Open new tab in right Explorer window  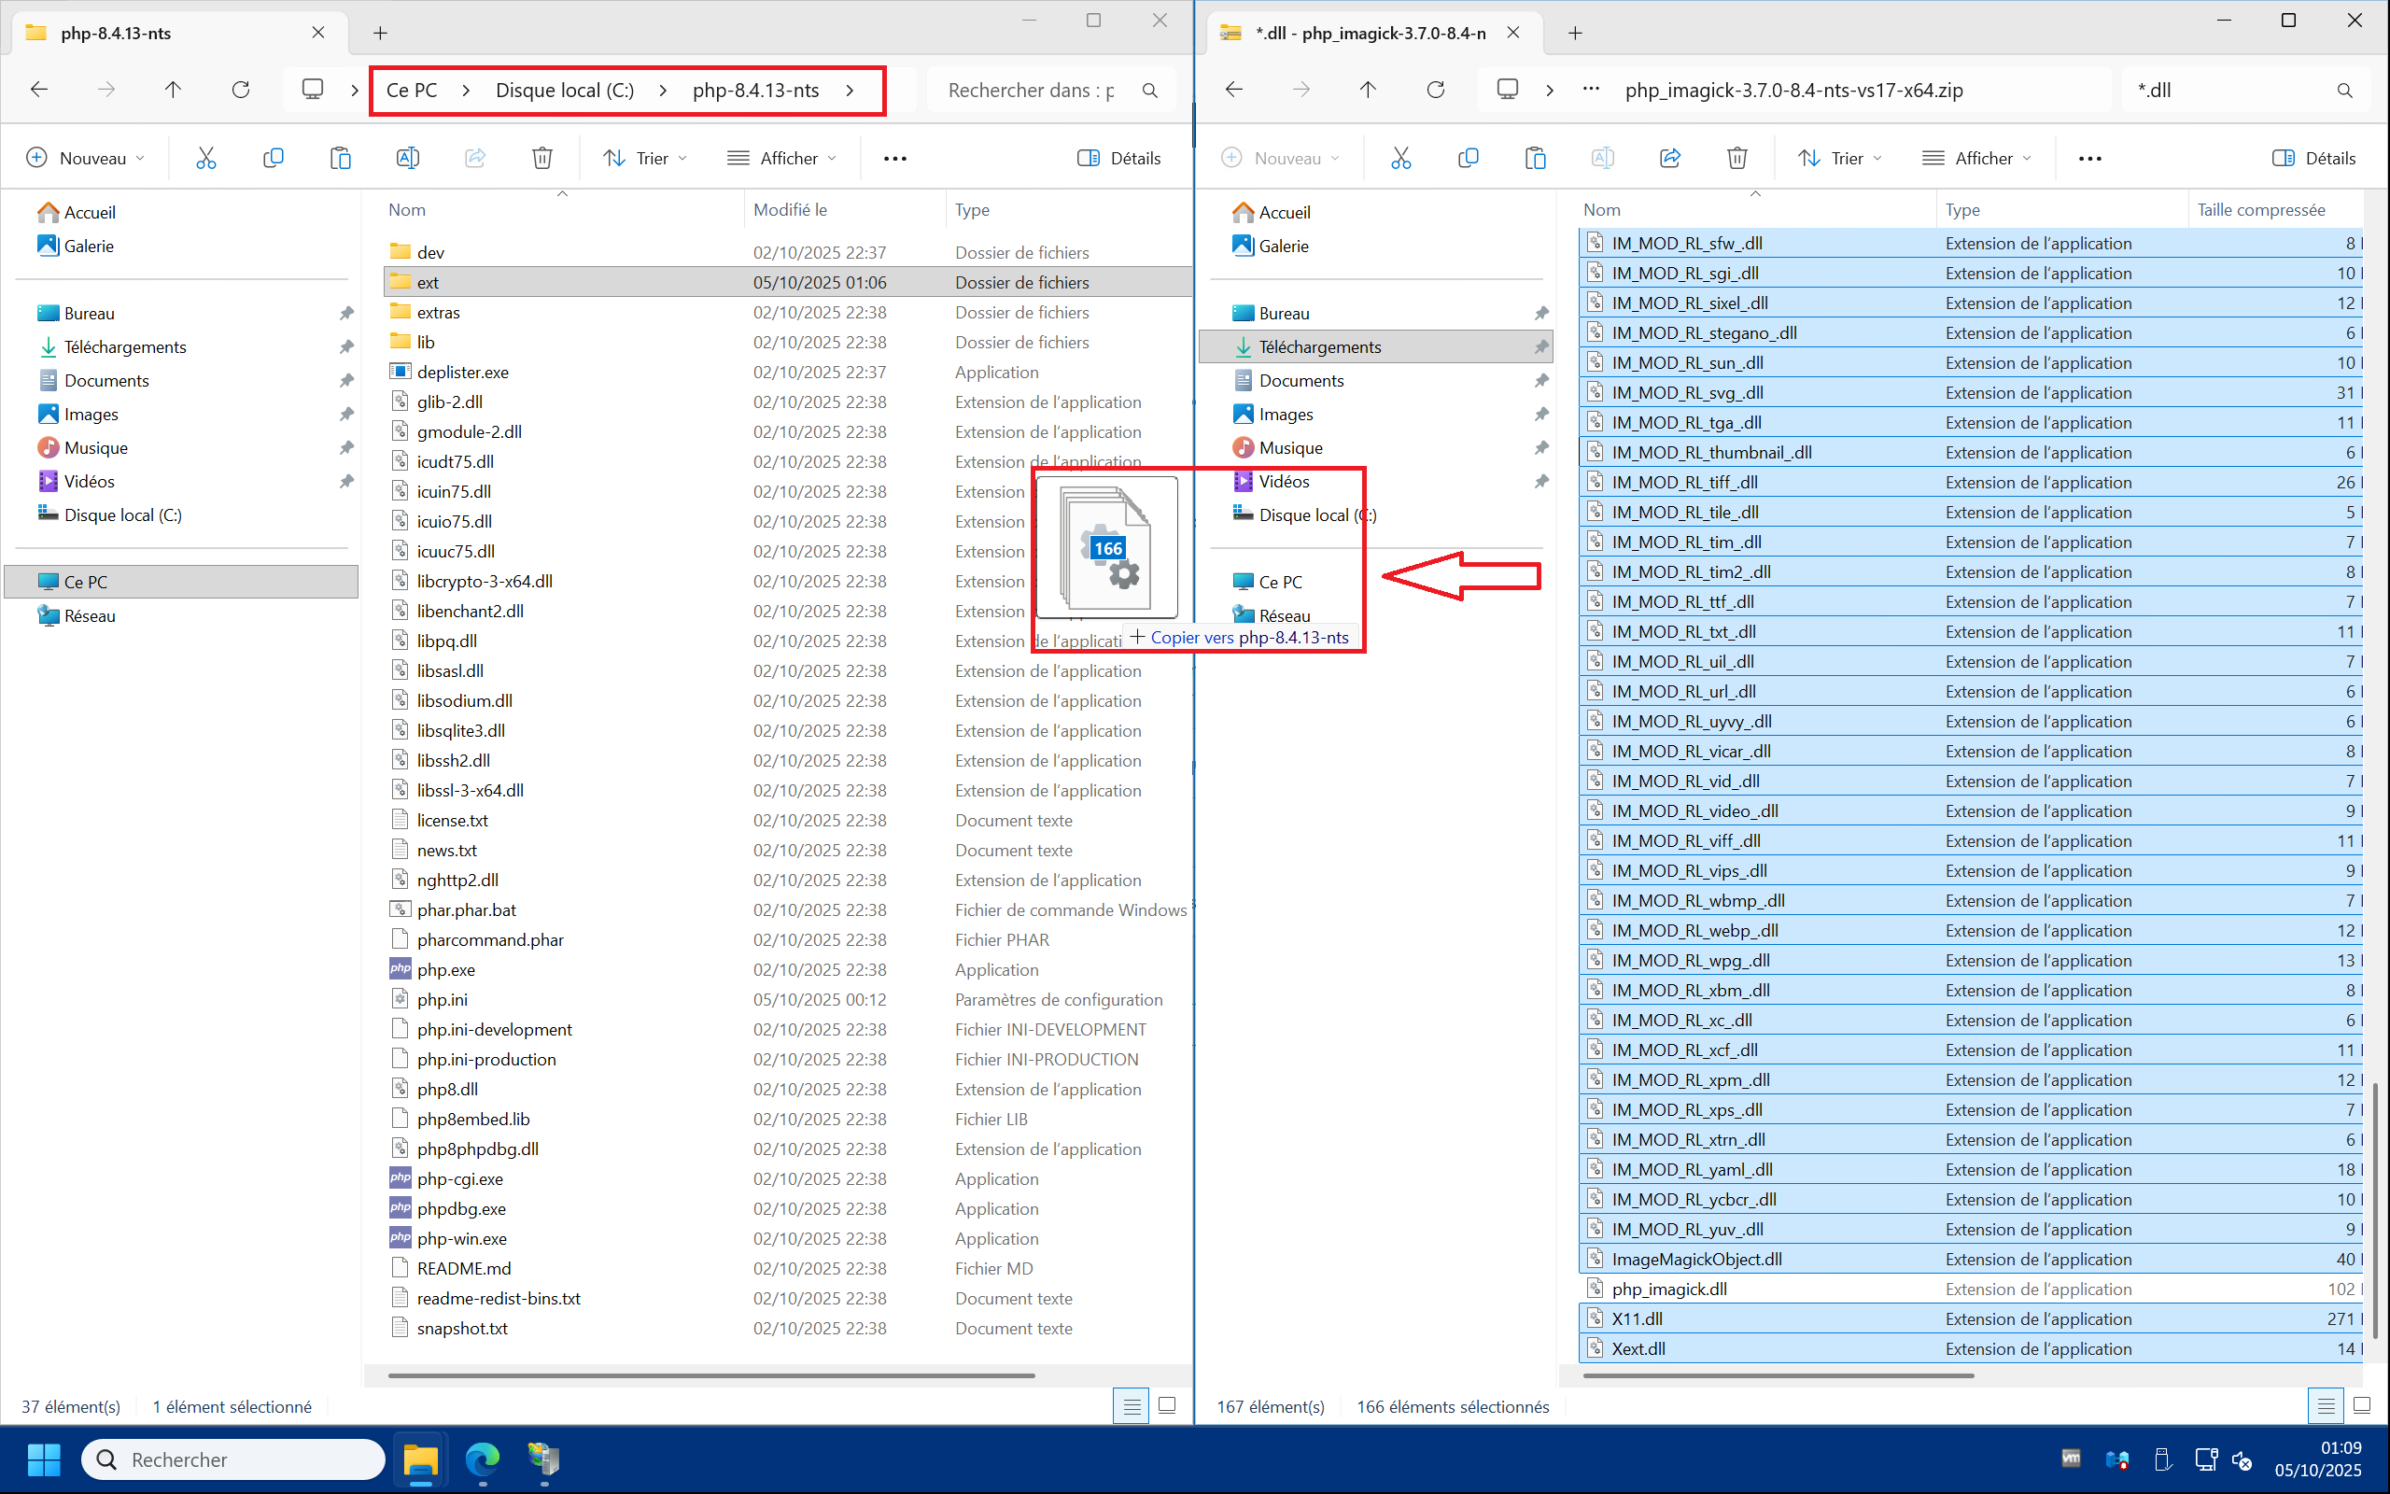(x=1575, y=33)
